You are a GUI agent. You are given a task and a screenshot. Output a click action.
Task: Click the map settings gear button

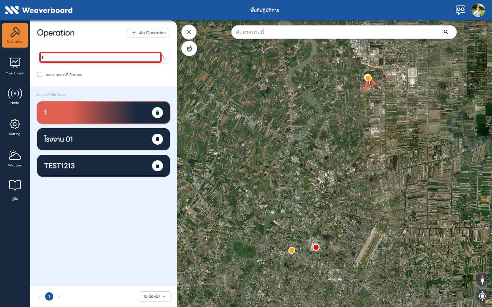pyautogui.click(x=189, y=32)
